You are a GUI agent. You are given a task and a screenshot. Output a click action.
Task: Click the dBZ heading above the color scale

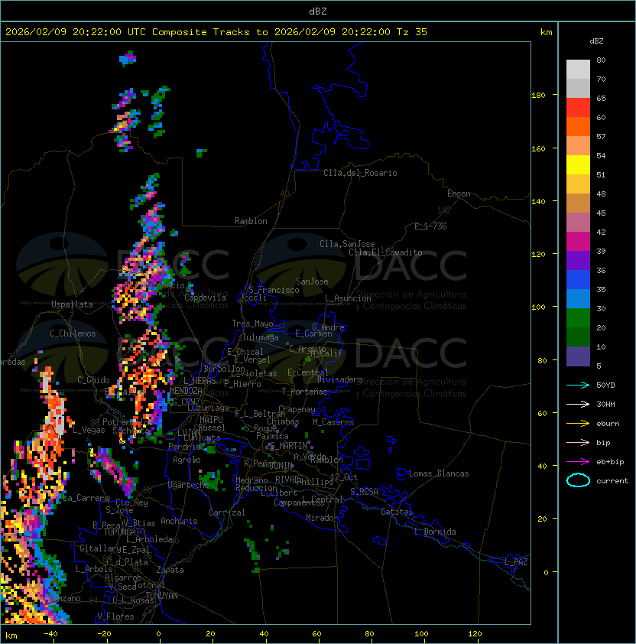[596, 41]
